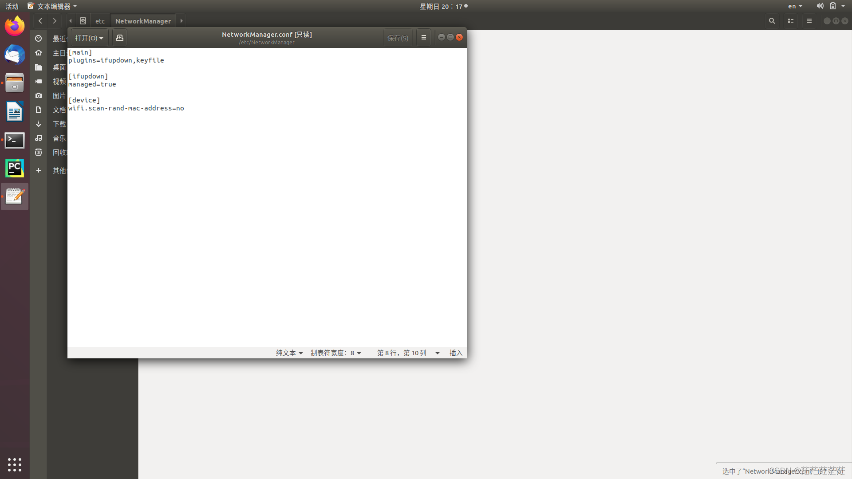852x479 pixels.
Task: Toggle list/grid view in Files
Action: pyautogui.click(x=791, y=21)
